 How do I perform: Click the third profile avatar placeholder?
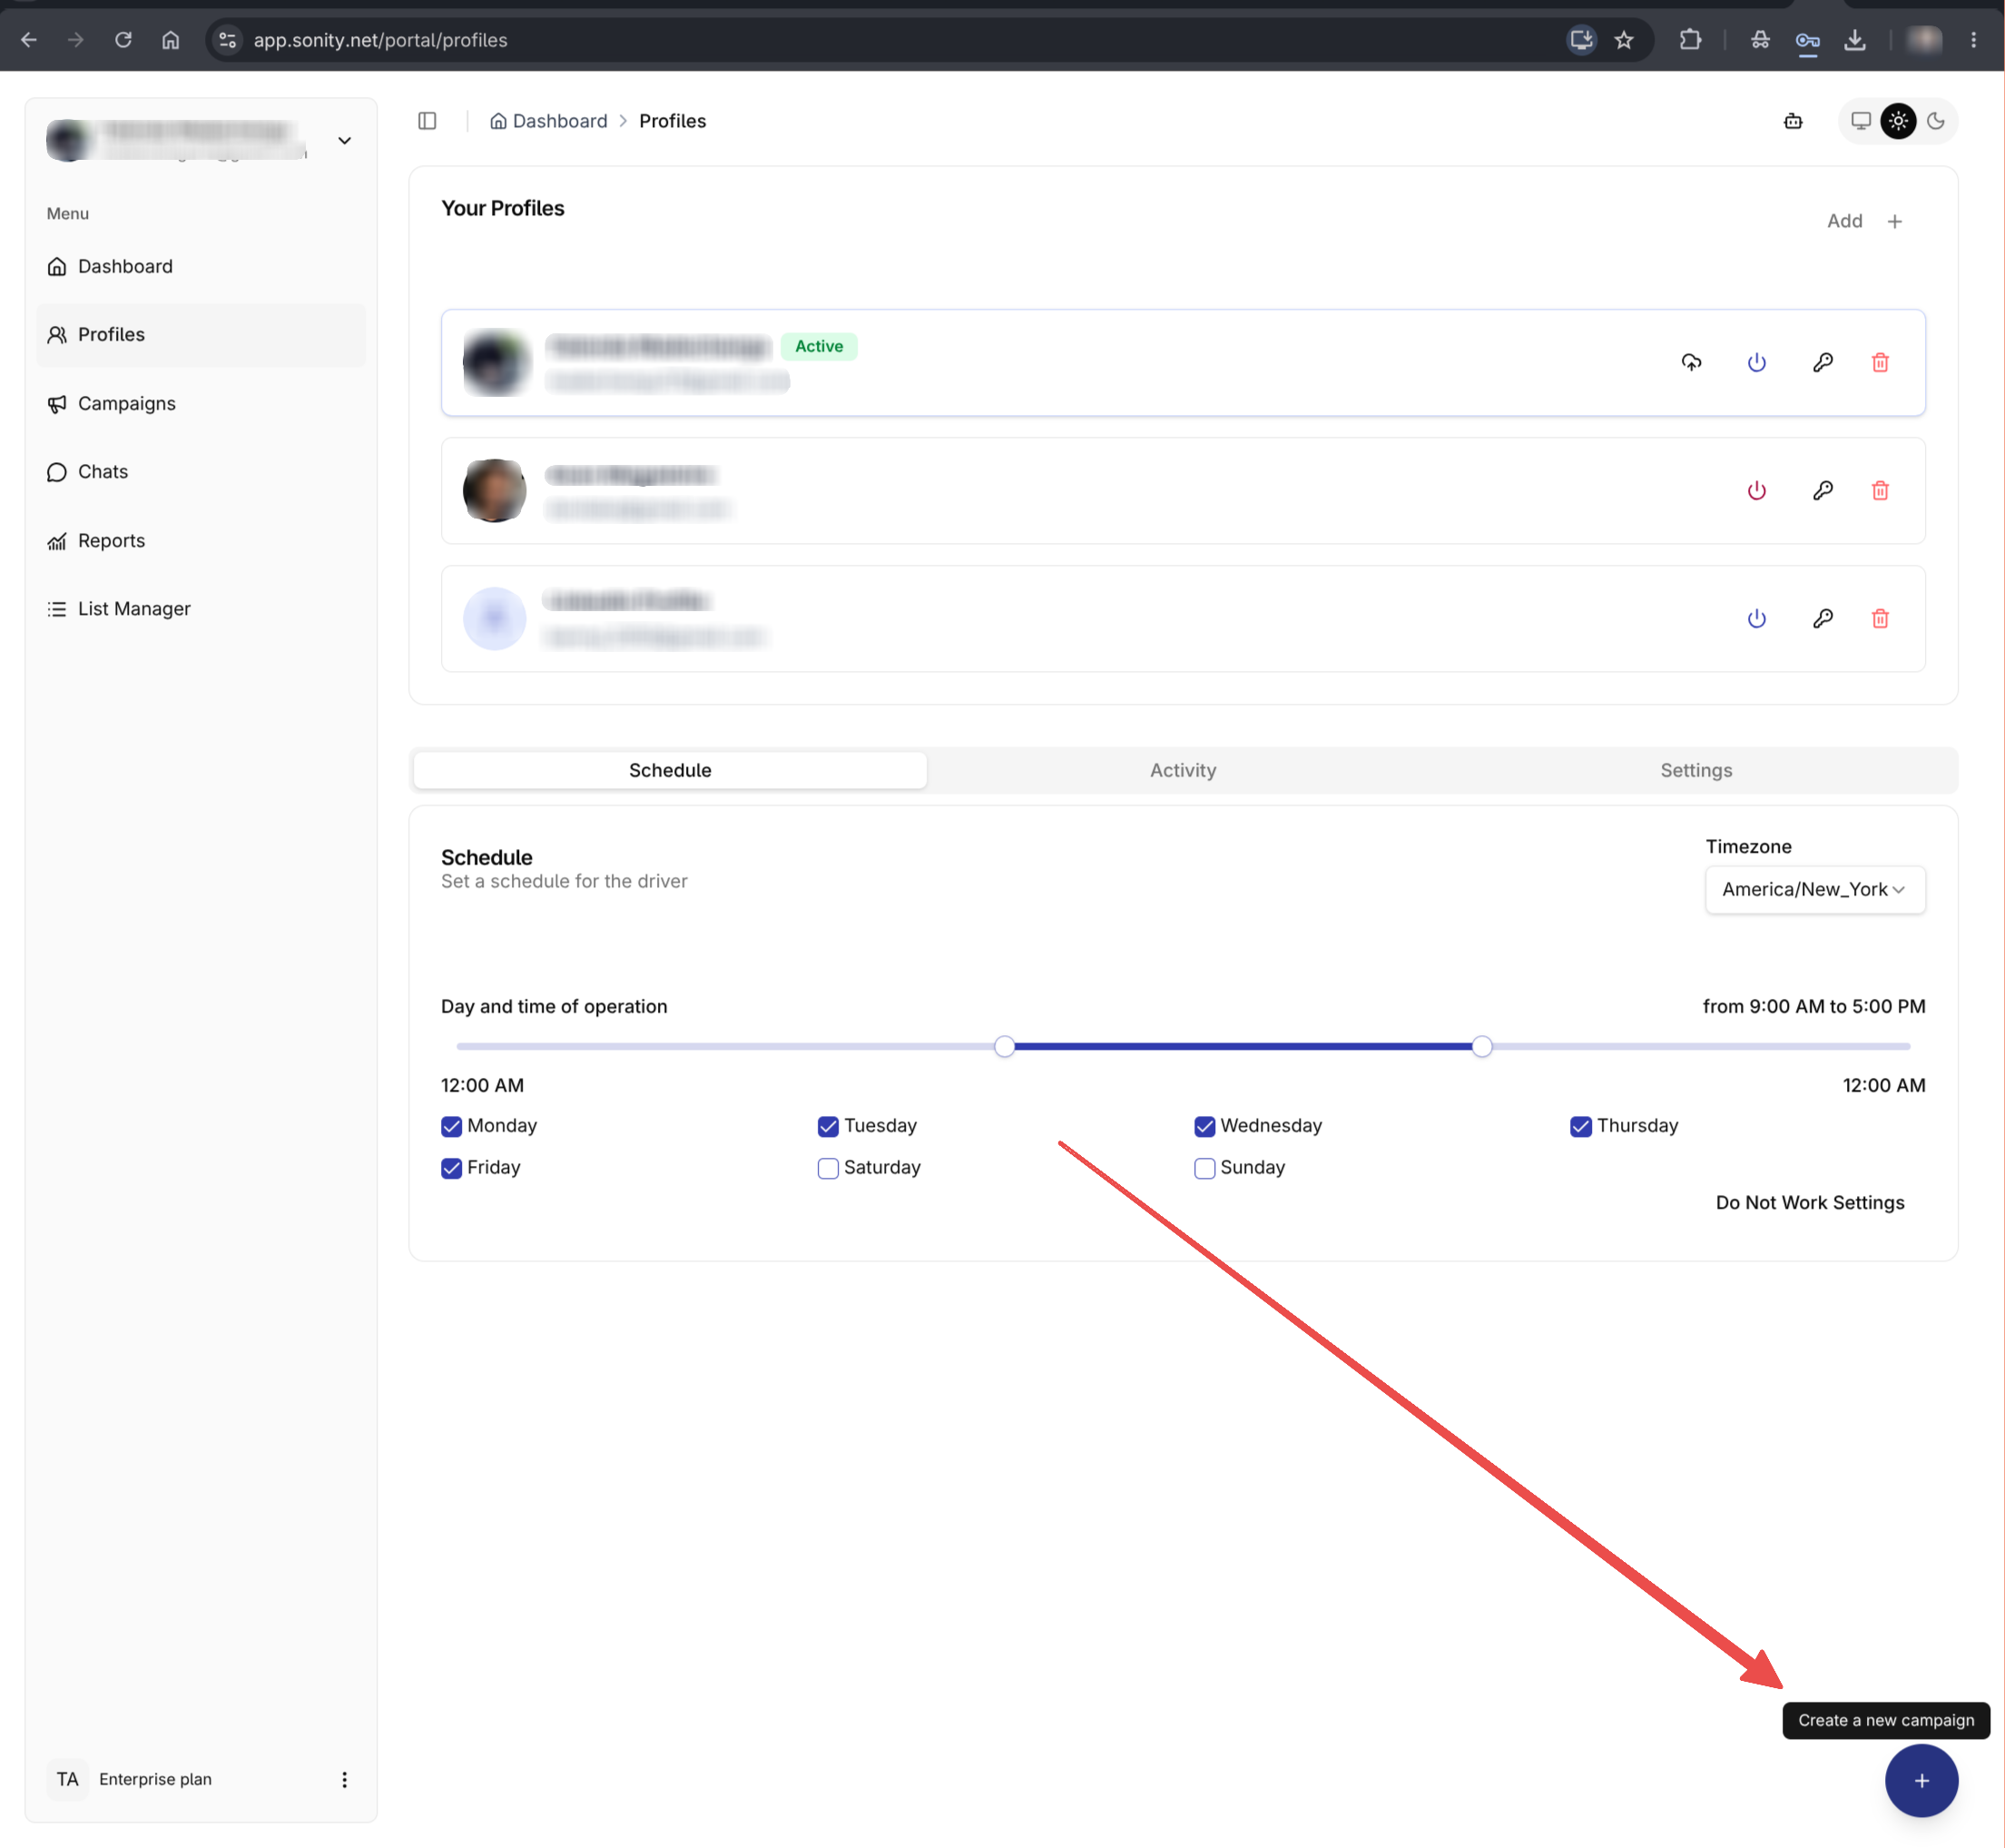coord(495,618)
